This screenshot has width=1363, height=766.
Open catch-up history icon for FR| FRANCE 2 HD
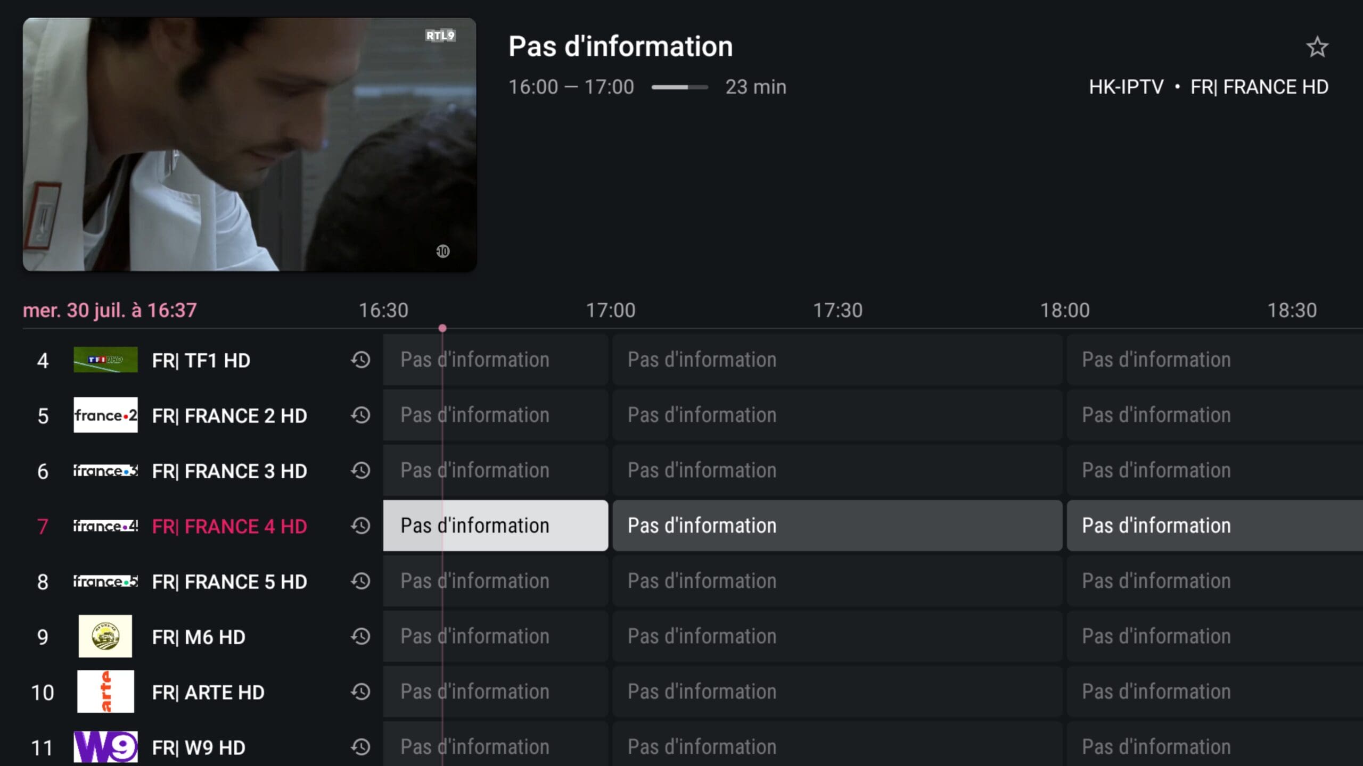point(360,415)
